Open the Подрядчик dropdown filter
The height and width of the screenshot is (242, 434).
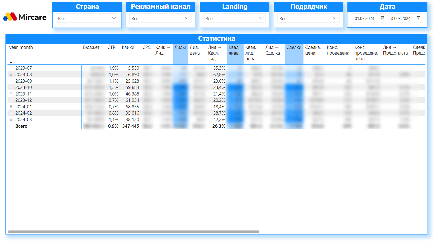[x=308, y=18]
